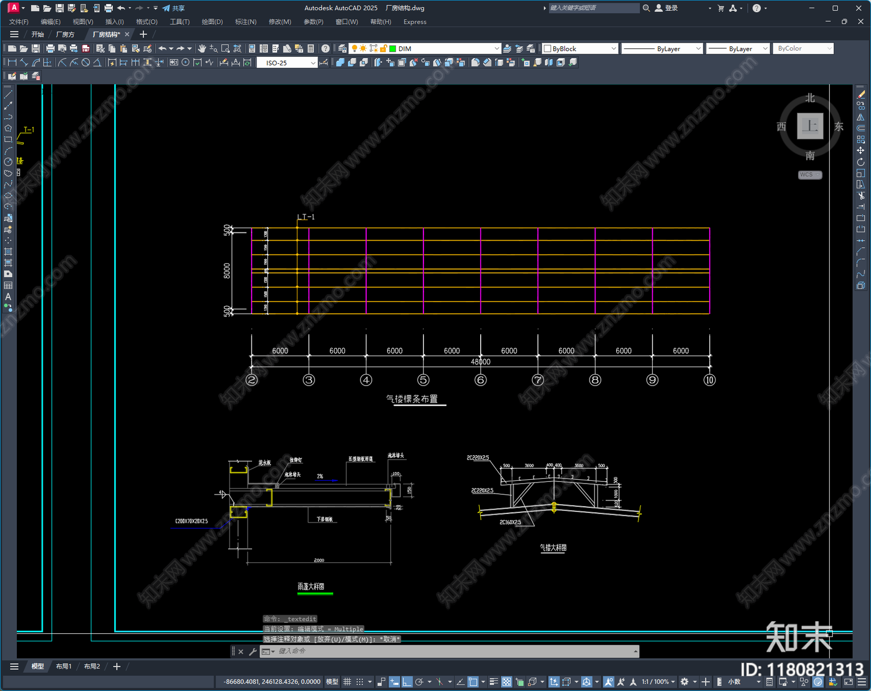
Task: Open the QuickCalc calculator icon
Action: 311,48
